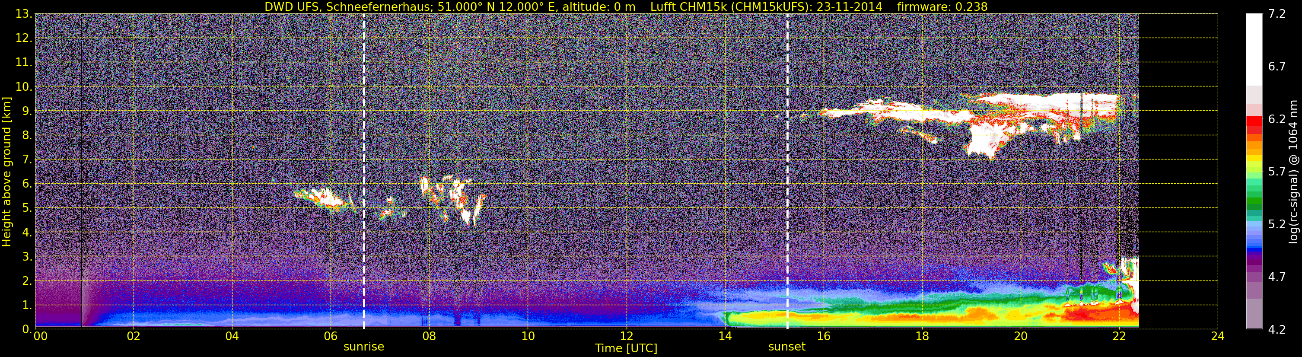Screen dimensions: 1302x357
Task: Click the x-axis tick label 06
Action: tap(331, 336)
